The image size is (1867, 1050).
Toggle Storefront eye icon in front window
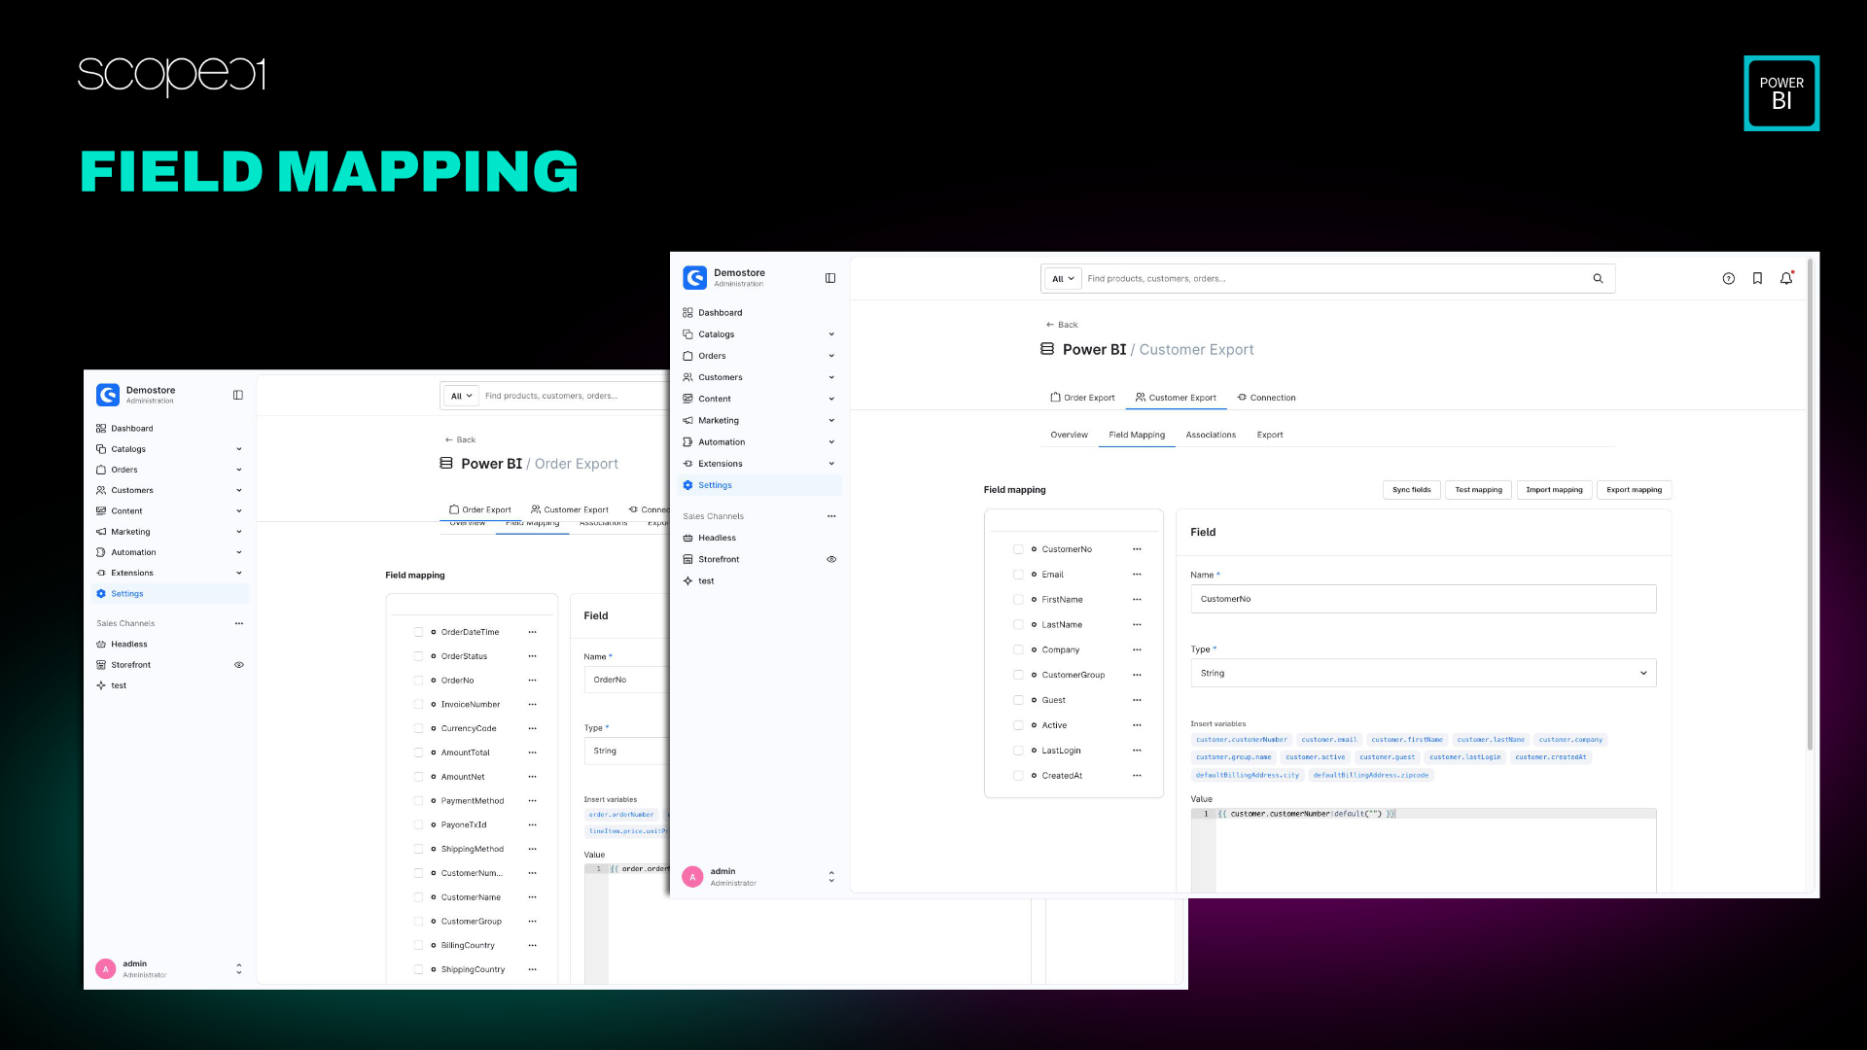click(831, 560)
